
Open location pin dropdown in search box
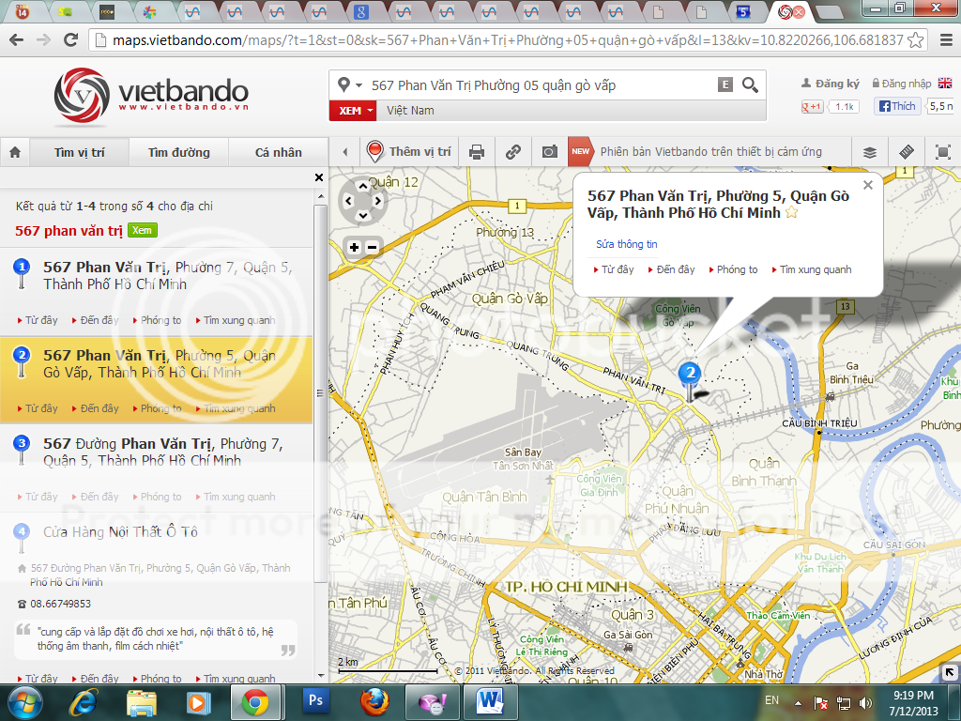(349, 84)
